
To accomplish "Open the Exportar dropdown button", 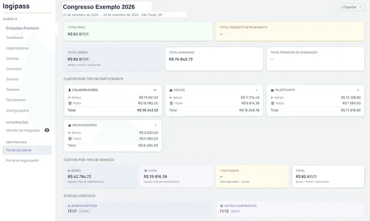I will 351,8.
